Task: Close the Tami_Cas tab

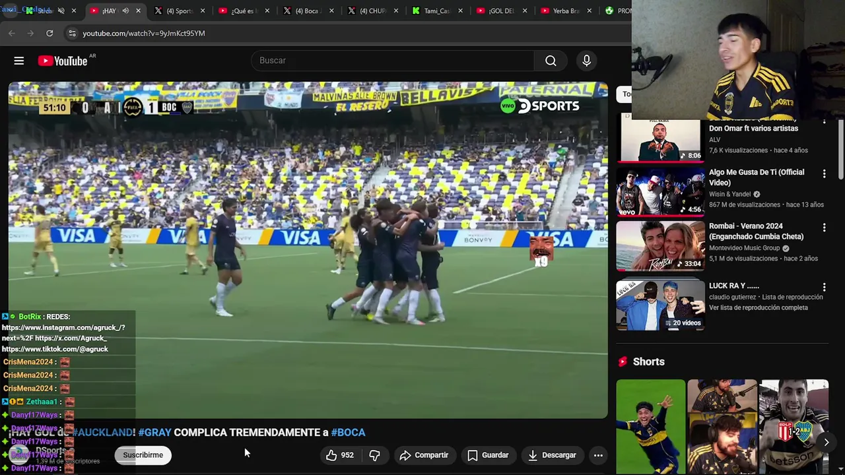Action: pyautogui.click(x=460, y=11)
